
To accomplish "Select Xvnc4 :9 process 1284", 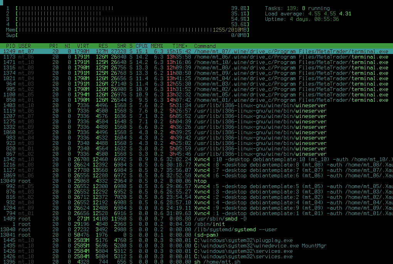I will (196, 208).
